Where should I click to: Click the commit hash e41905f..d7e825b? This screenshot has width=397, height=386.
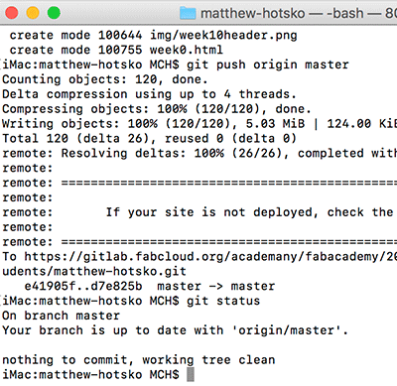tap(83, 286)
